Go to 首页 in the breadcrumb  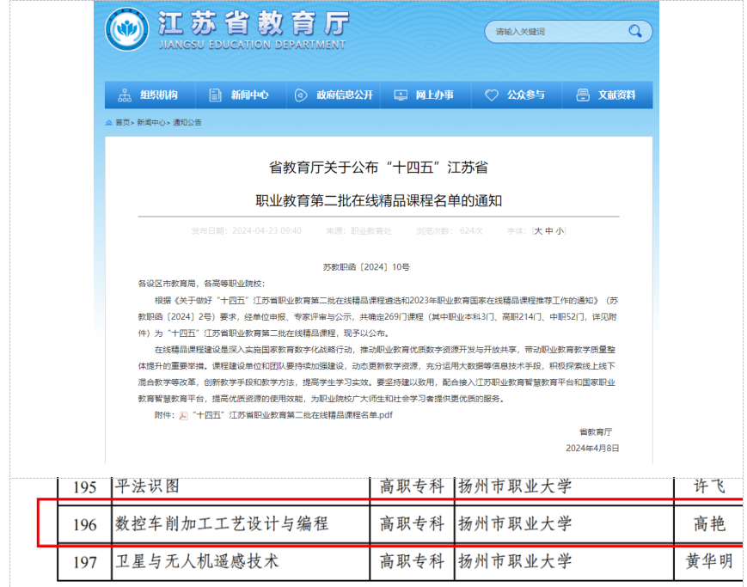click(124, 123)
